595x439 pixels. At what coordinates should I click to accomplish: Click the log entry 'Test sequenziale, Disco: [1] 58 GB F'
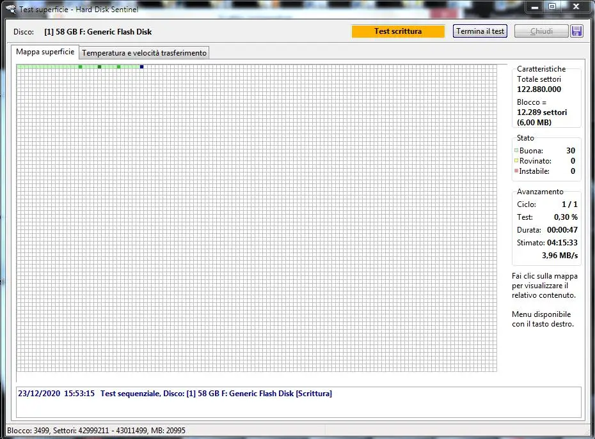click(x=216, y=394)
